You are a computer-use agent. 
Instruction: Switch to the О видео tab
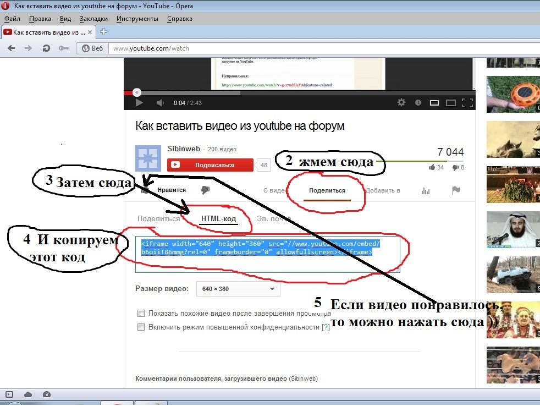[x=275, y=190]
